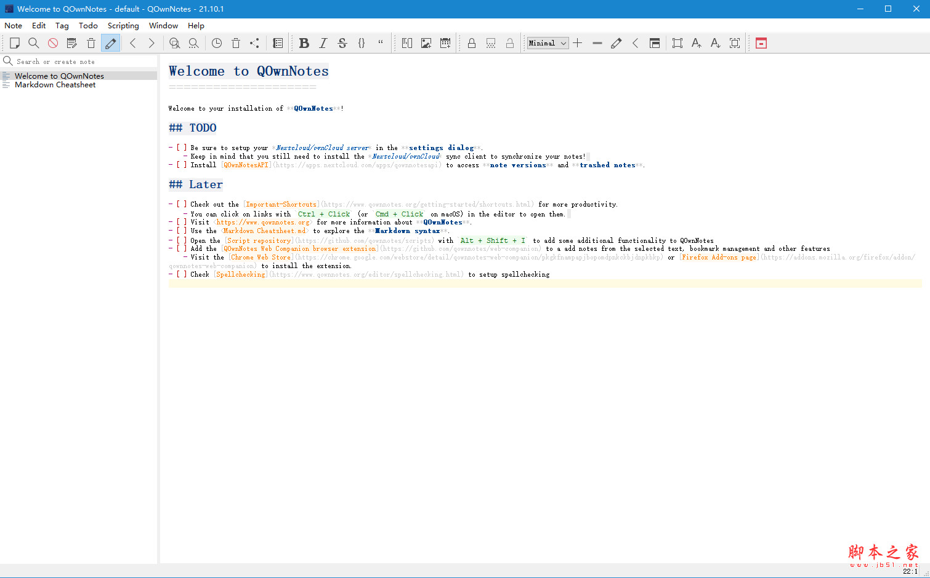Image resolution: width=930 pixels, height=578 pixels.
Task: Focus the Search or create note field
Action: pyautogui.click(x=79, y=61)
